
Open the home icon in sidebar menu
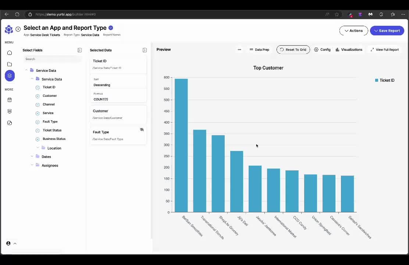click(10, 53)
